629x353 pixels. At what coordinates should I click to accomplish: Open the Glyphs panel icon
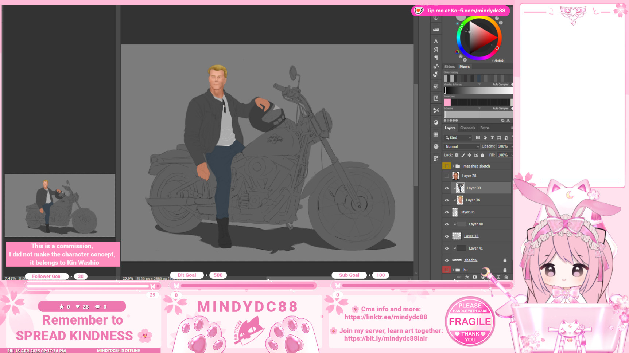pos(436,50)
